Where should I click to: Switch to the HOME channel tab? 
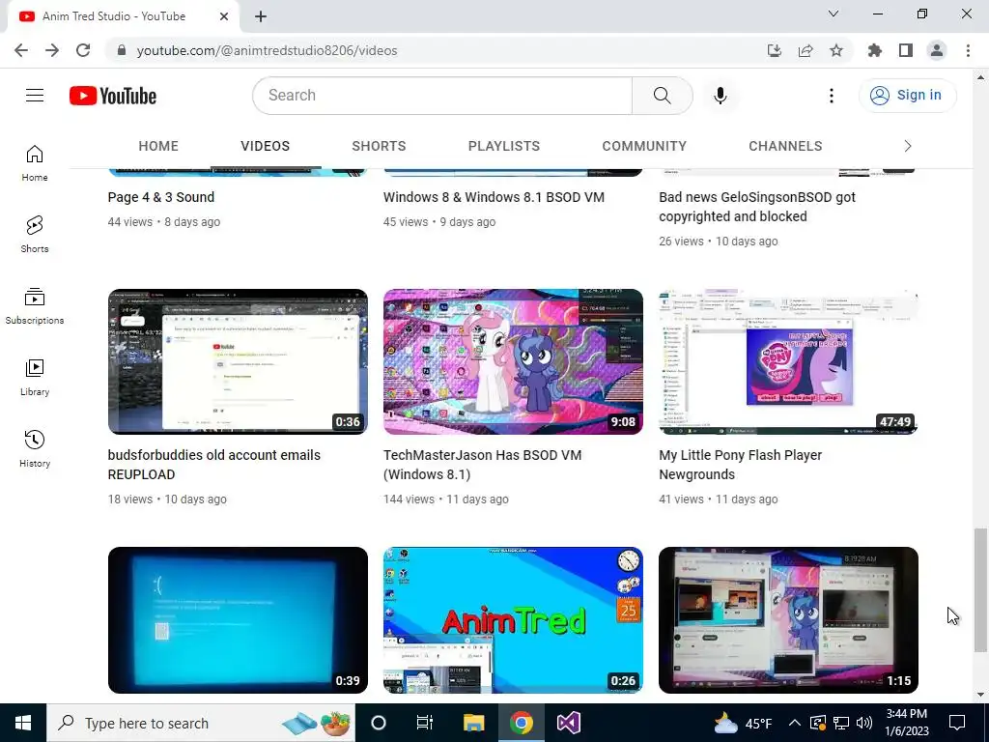[158, 147]
